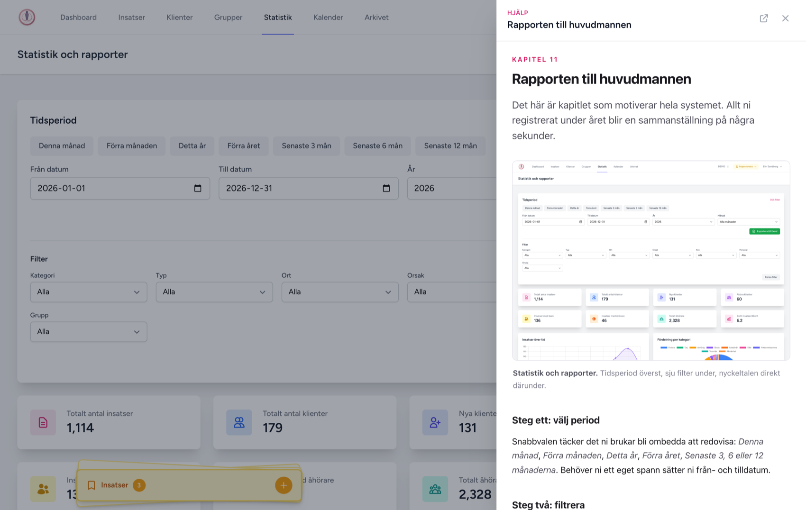Open the Till datum calendar picker icon
Image resolution: width=806 pixels, height=510 pixels.
pyautogui.click(x=386, y=188)
